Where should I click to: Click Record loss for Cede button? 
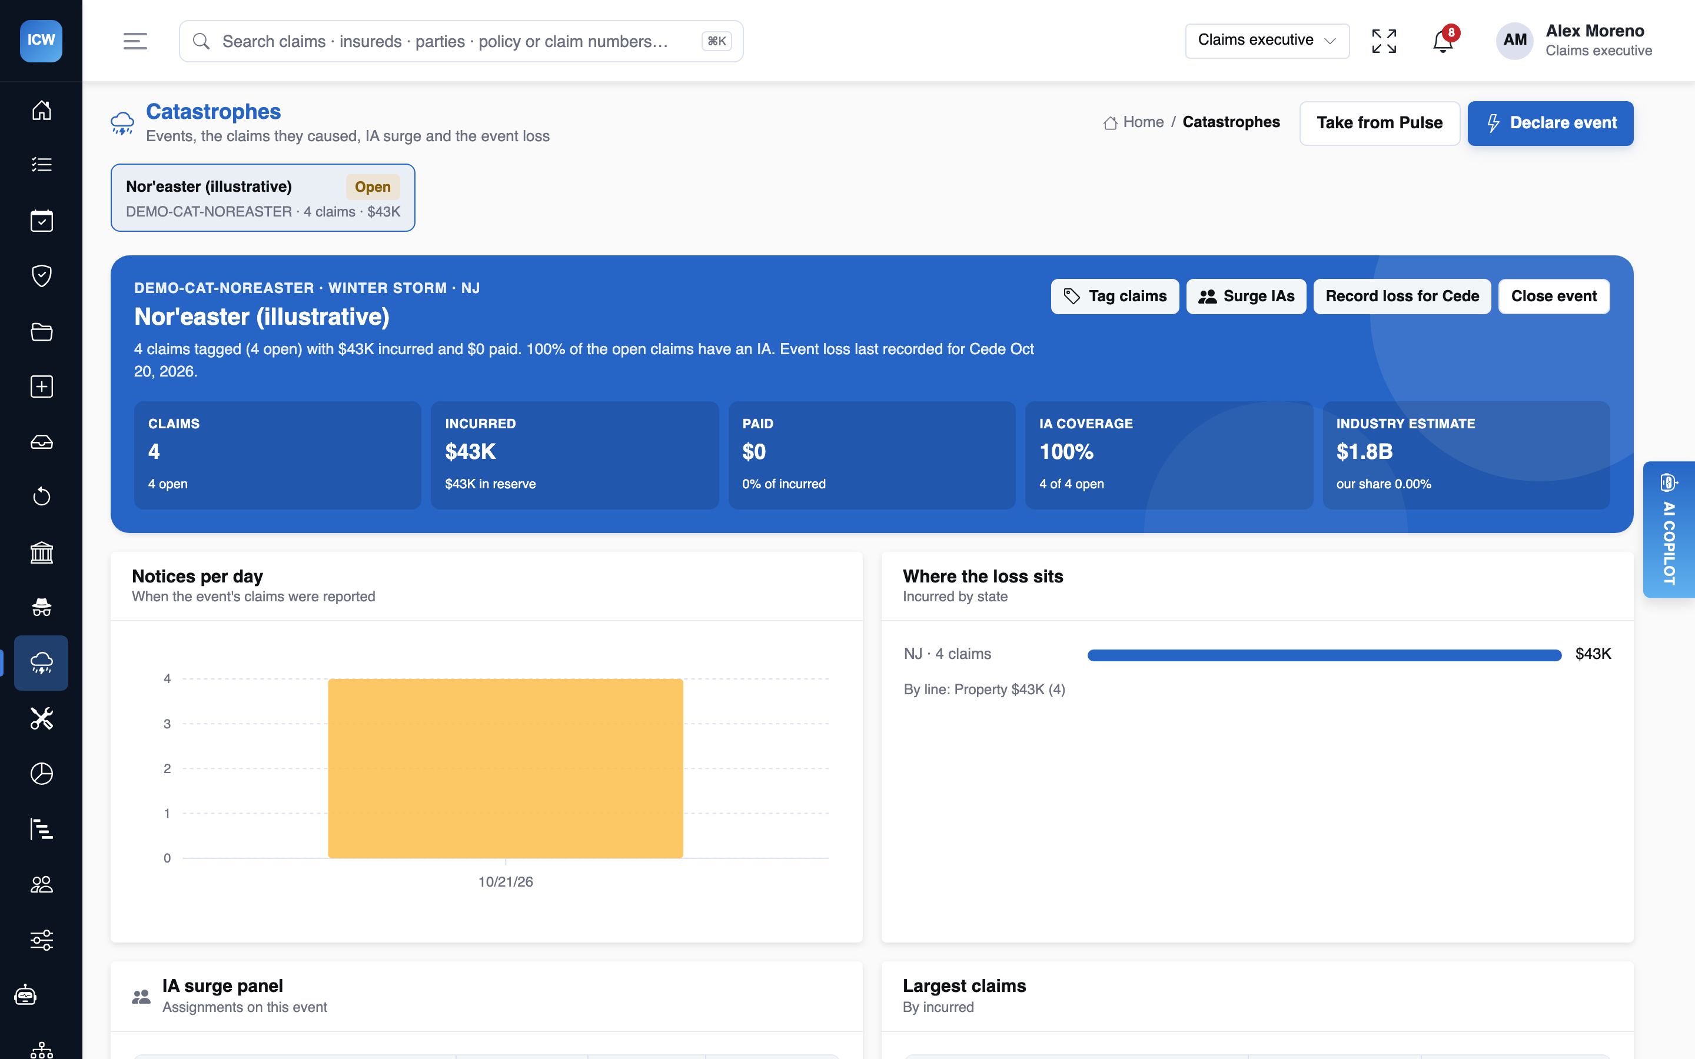[1402, 297]
